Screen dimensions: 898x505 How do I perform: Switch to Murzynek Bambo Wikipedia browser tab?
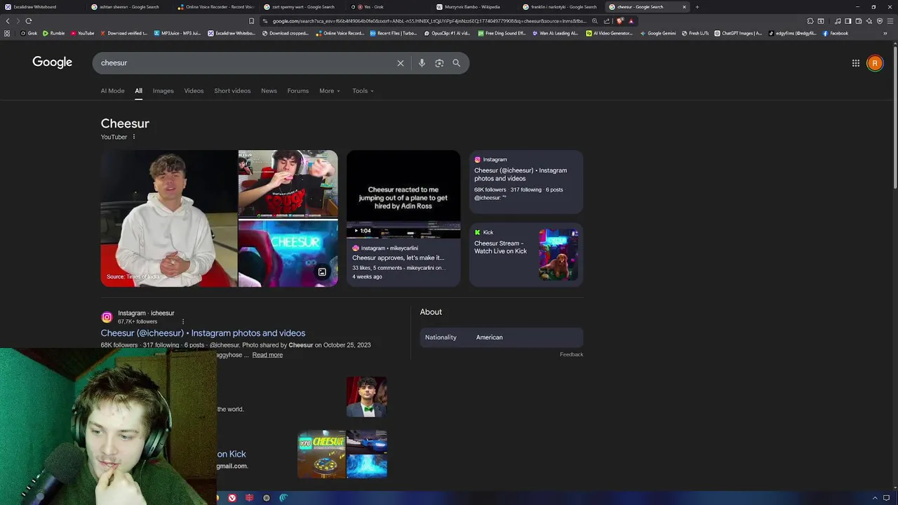[474, 7]
